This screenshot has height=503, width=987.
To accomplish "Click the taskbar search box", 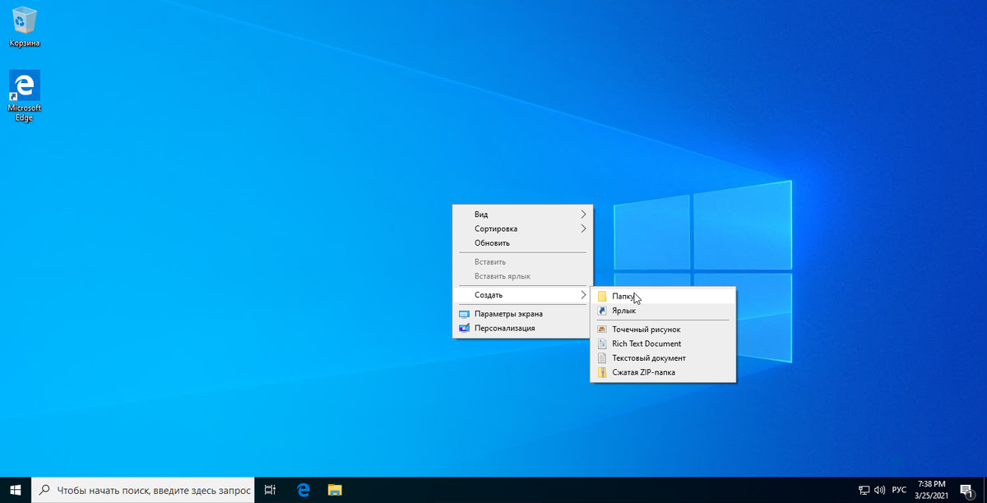I will 143,490.
